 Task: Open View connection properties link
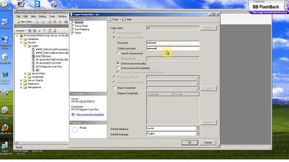tap(90, 114)
